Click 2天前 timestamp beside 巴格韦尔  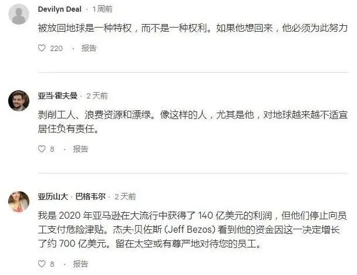[x=125, y=196]
